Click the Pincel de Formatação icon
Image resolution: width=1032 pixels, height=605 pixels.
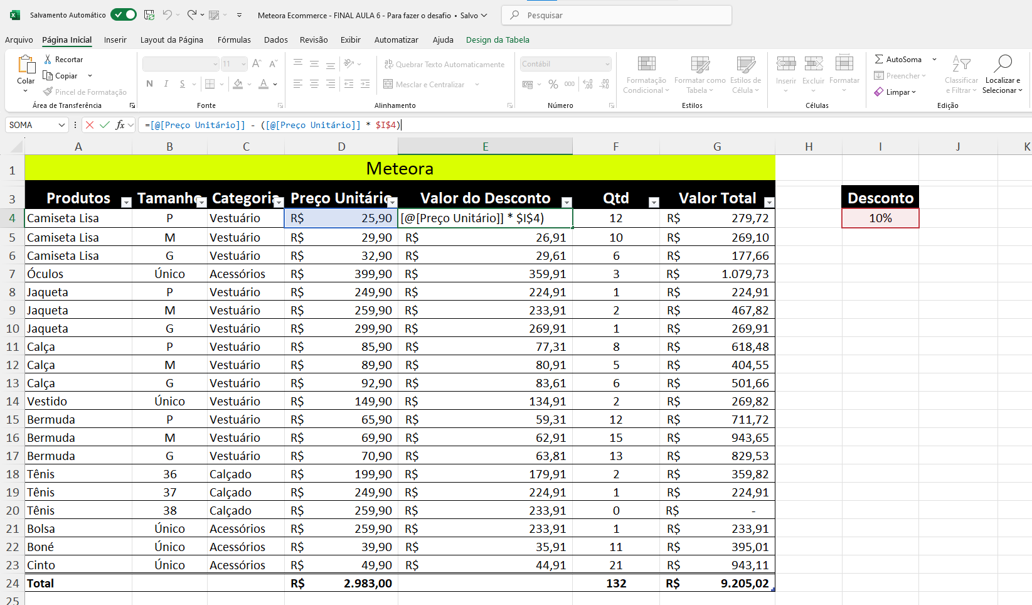[x=48, y=92]
